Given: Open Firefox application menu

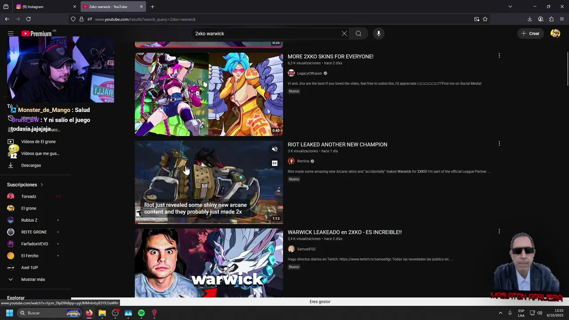Looking at the screenshot, I should [x=562, y=19].
